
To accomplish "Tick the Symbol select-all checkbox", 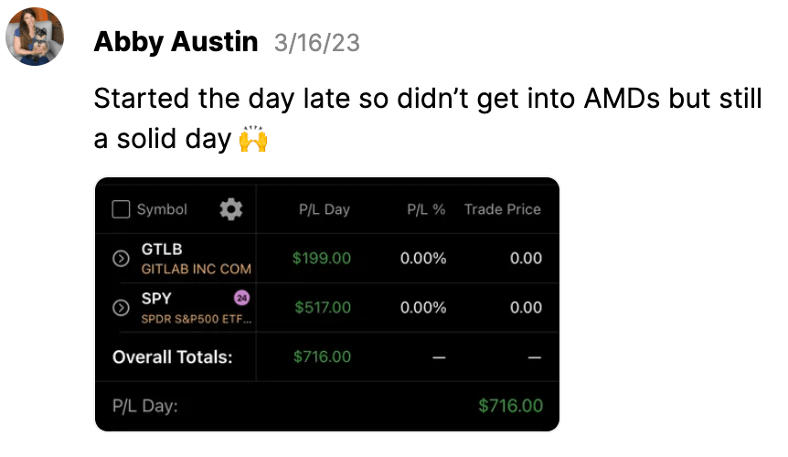I will 121,209.
